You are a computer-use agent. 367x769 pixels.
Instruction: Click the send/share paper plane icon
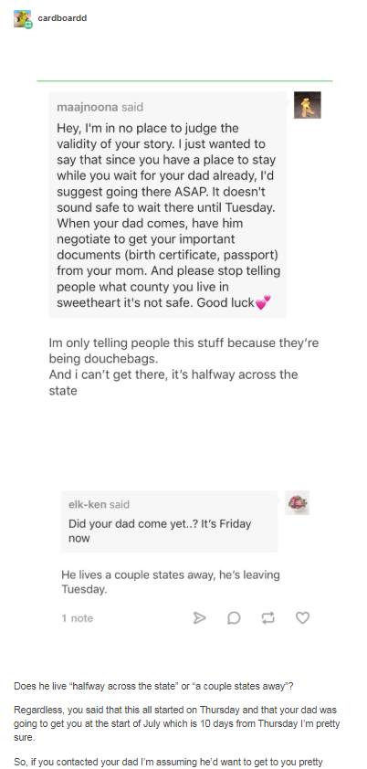[199, 618]
